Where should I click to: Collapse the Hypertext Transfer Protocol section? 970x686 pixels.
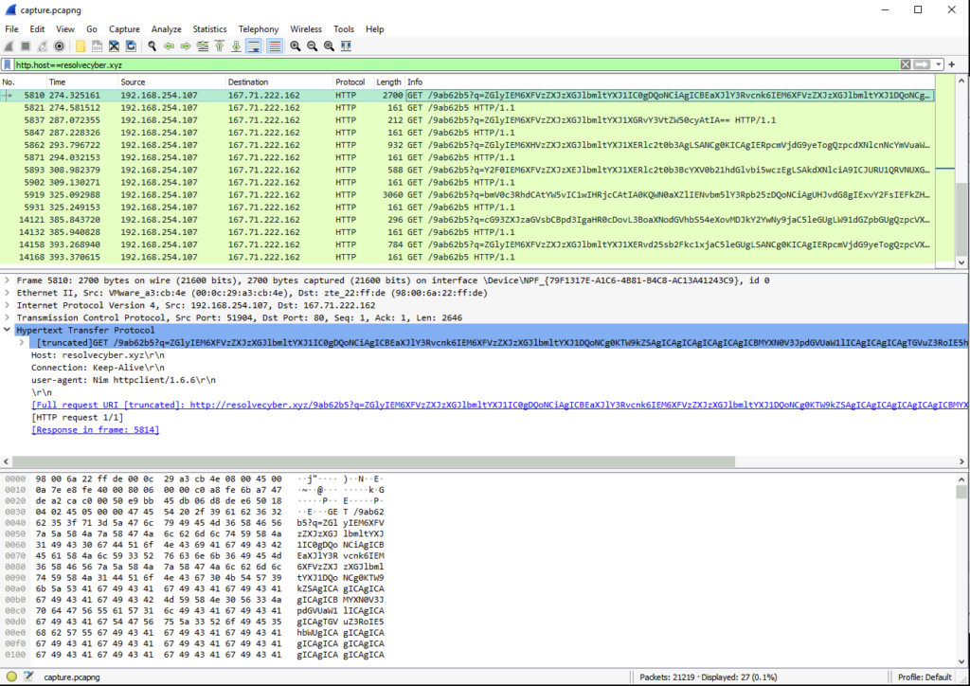7,330
